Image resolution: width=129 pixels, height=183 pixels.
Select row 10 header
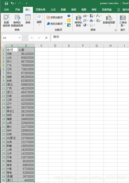click(4, 84)
